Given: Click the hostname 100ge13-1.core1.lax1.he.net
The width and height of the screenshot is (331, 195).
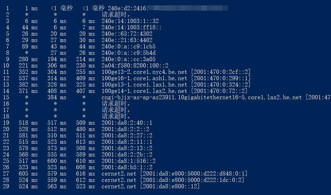Looking at the screenshot, I should click(144, 85).
